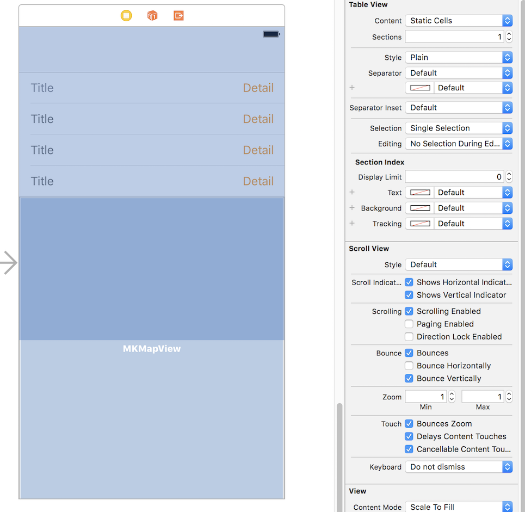Click the orange Exit segue icon
The image size is (525, 512).
click(x=178, y=16)
